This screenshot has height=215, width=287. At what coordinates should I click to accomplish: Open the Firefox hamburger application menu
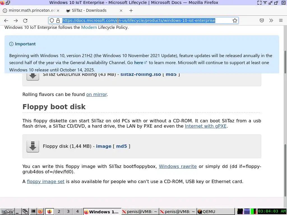click(x=281, y=20)
